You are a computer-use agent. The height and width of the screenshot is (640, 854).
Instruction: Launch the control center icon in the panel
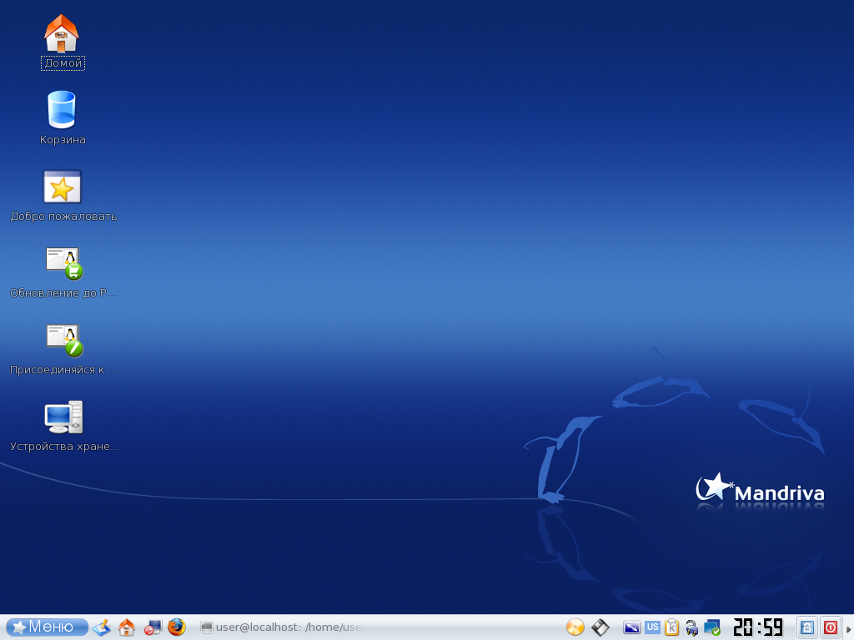(x=153, y=627)
